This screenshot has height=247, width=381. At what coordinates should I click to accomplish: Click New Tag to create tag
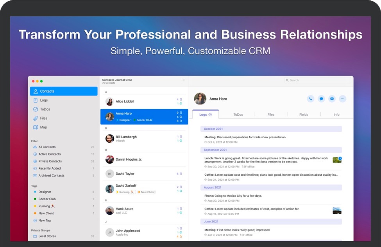(44, 221)
